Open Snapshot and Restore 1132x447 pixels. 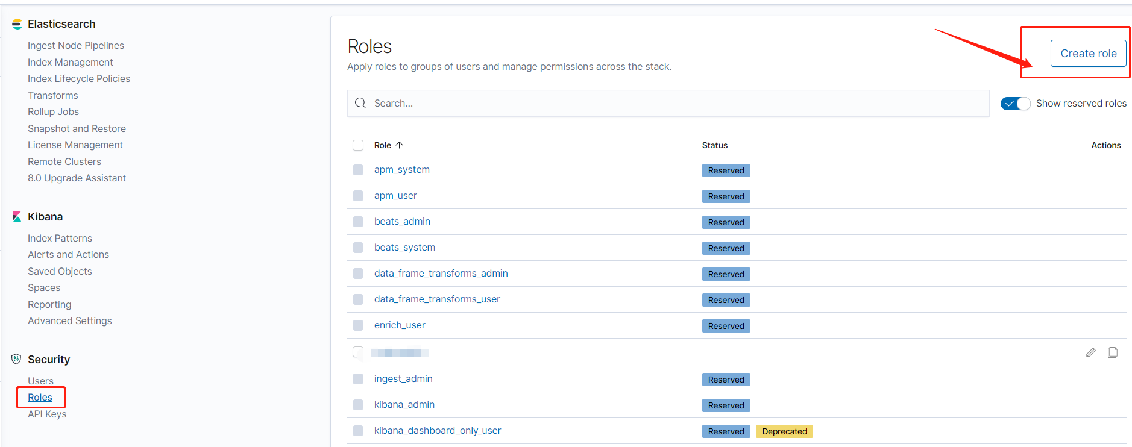[x=77, y=128]
